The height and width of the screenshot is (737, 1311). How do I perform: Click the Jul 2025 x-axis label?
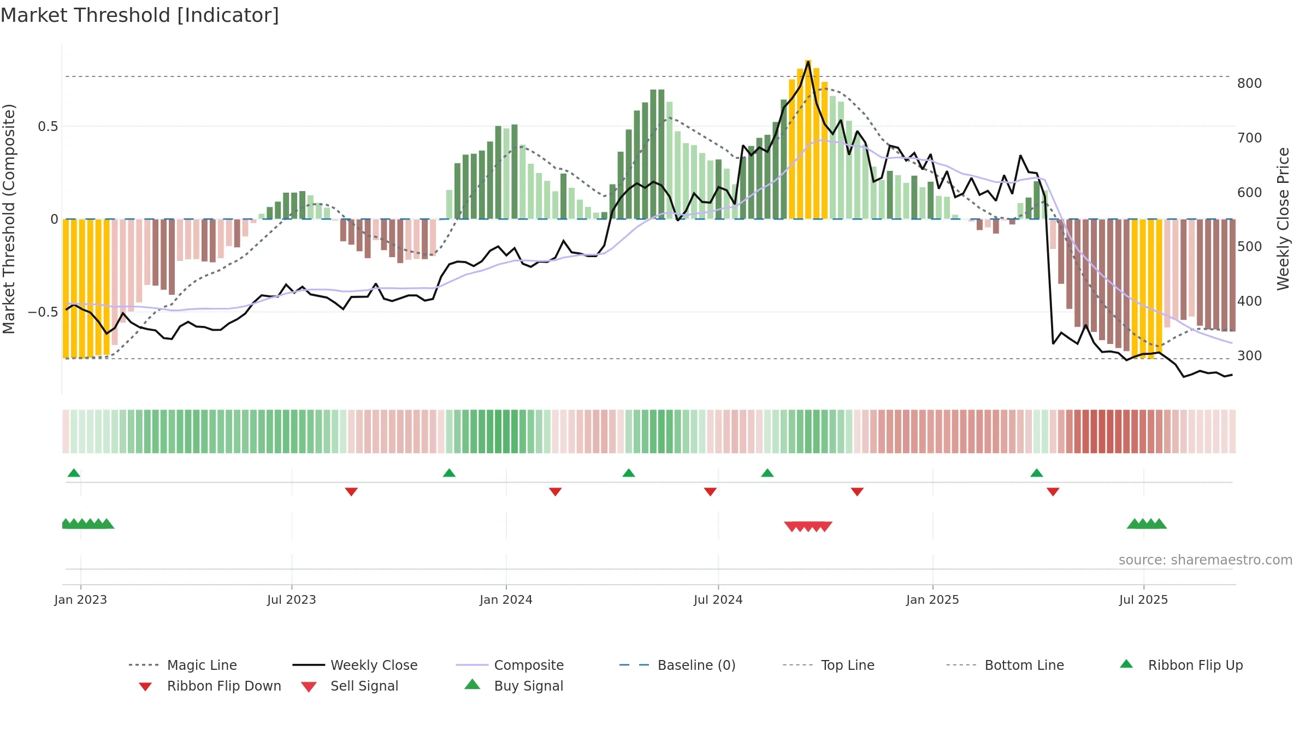pyautogui.click(x=1144, y=599)
